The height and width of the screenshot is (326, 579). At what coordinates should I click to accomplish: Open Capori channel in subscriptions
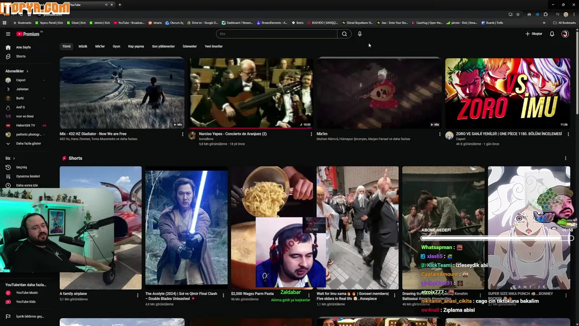point(21,80)
